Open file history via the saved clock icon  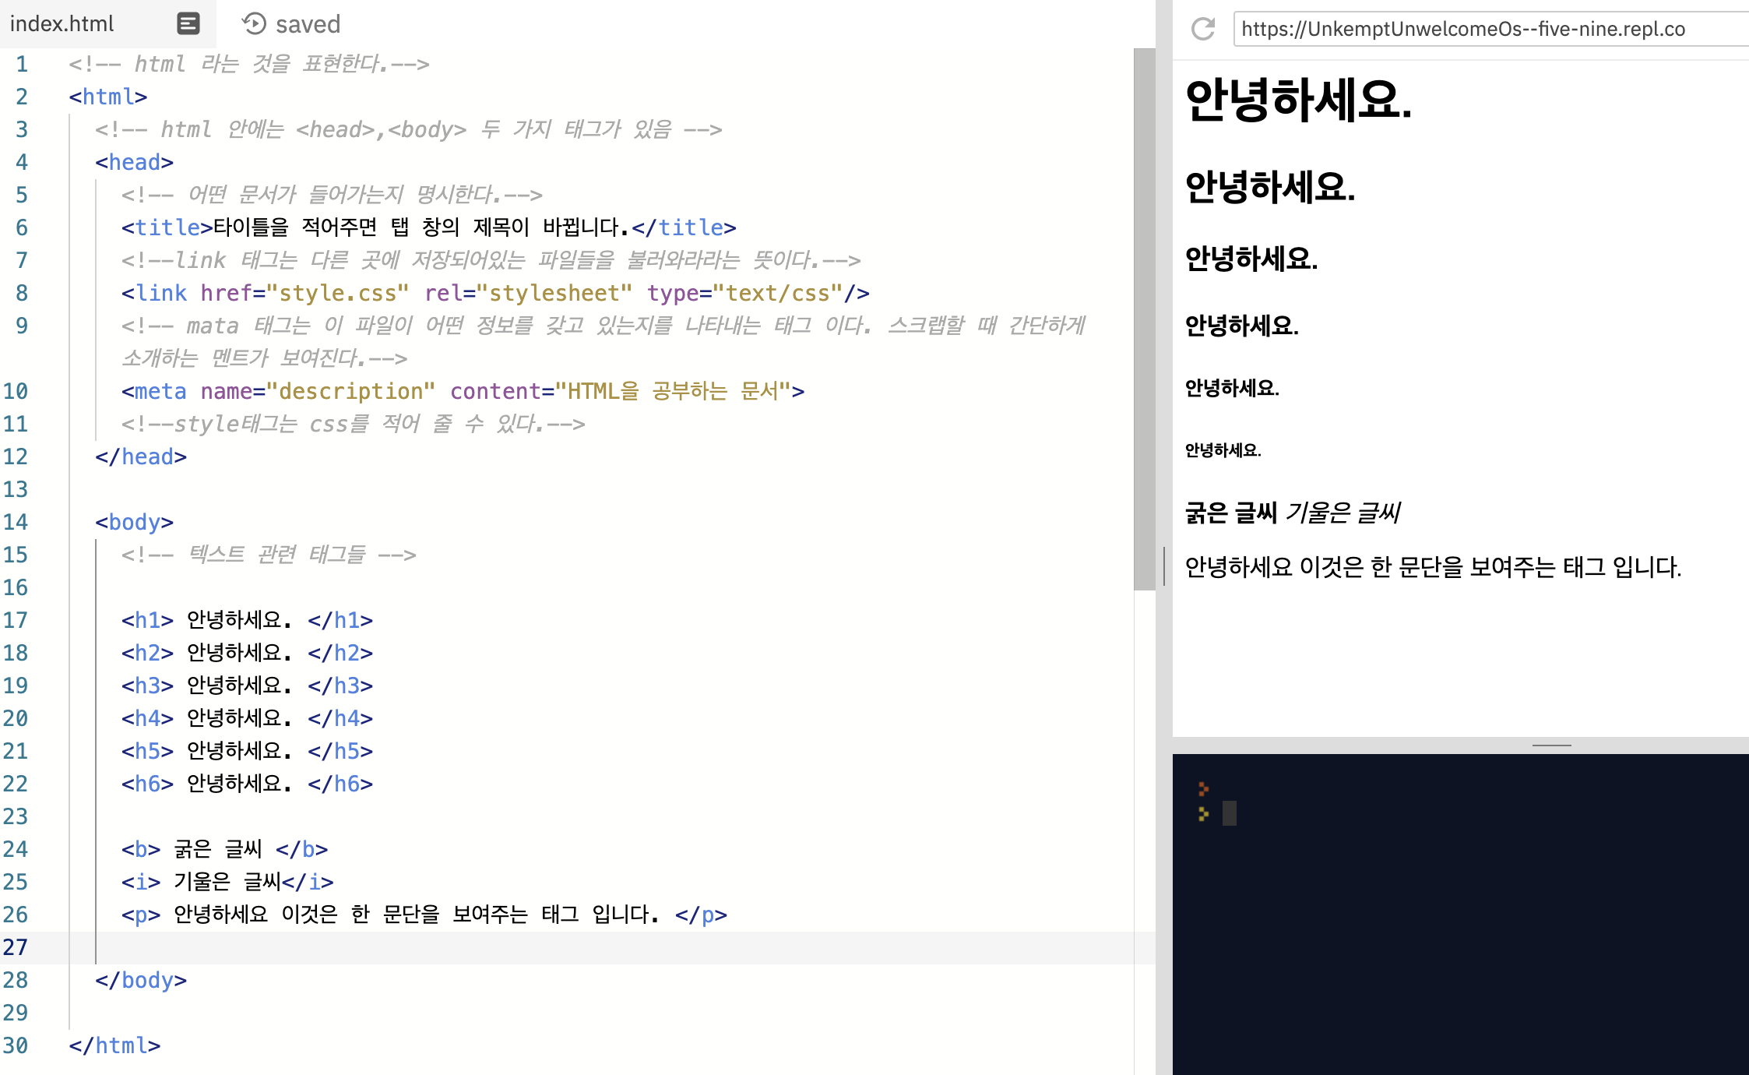pyautogui.click(x=254, y=24)
